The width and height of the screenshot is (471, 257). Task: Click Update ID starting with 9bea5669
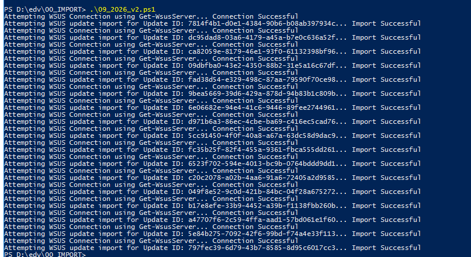[x=262, y=93]
